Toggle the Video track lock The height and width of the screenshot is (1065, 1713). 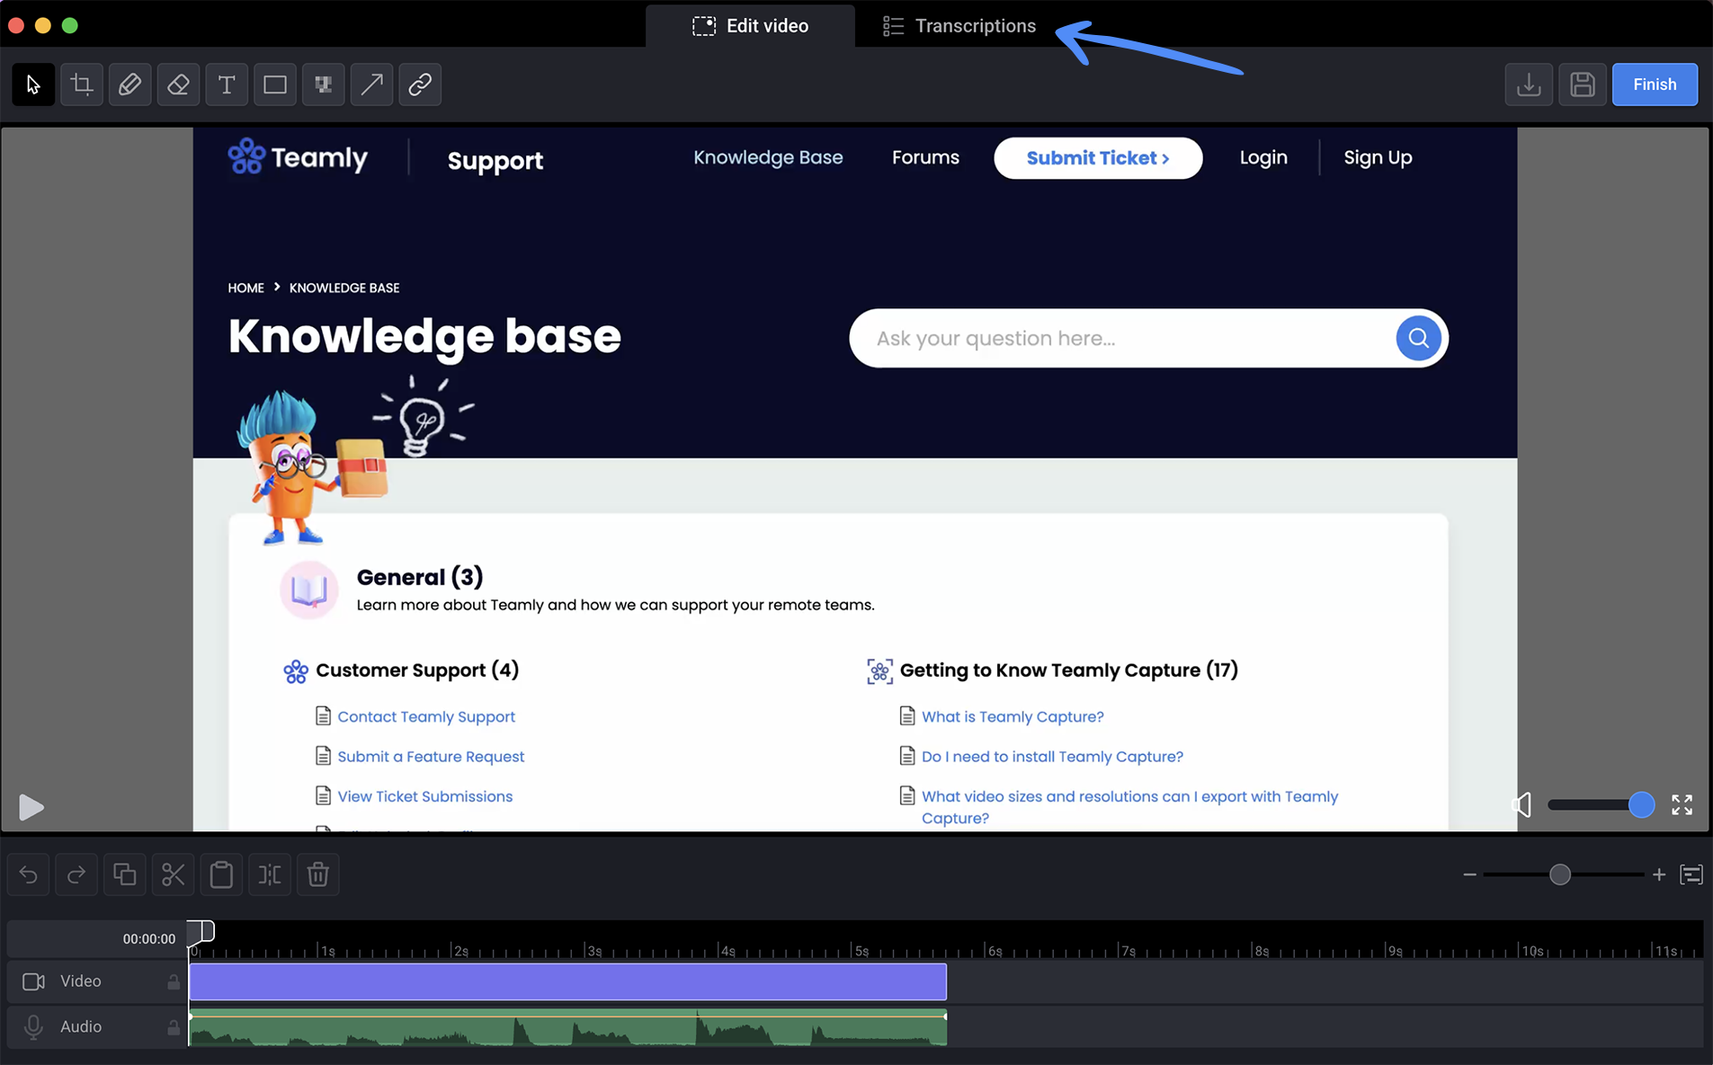[x=174, y=981]
